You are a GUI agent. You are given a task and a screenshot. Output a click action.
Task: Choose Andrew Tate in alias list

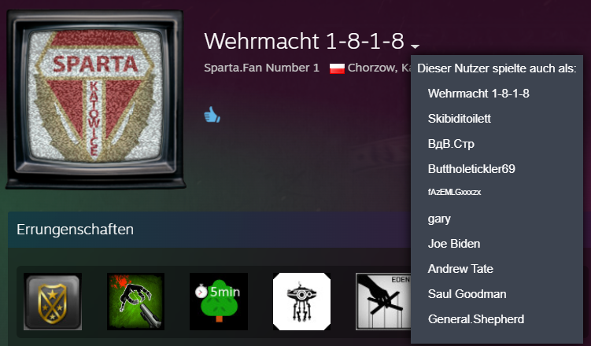tap(460, 269)
